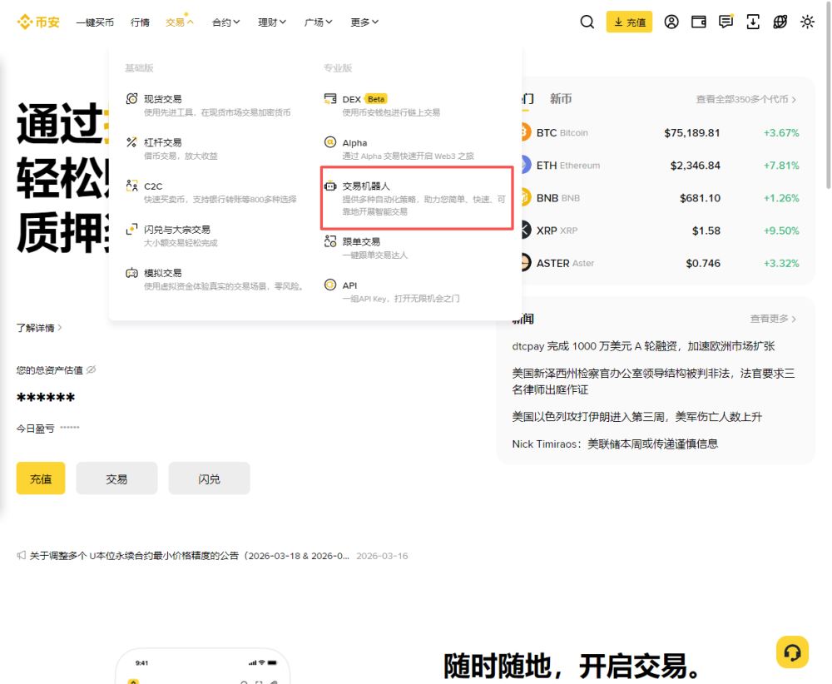This screenshot has width=832, height=684.
Task: Click the app download icon
Action: (x=752, y=22)
